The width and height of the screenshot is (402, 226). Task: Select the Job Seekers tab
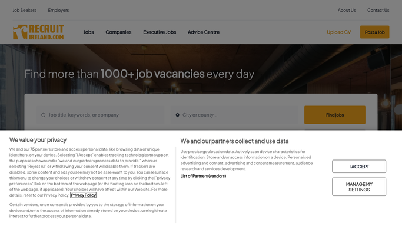tap(25, 10)
